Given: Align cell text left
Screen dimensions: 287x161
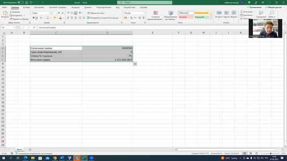Looking at the screenshot, I should pyautogui.click(x=68, y=18).
